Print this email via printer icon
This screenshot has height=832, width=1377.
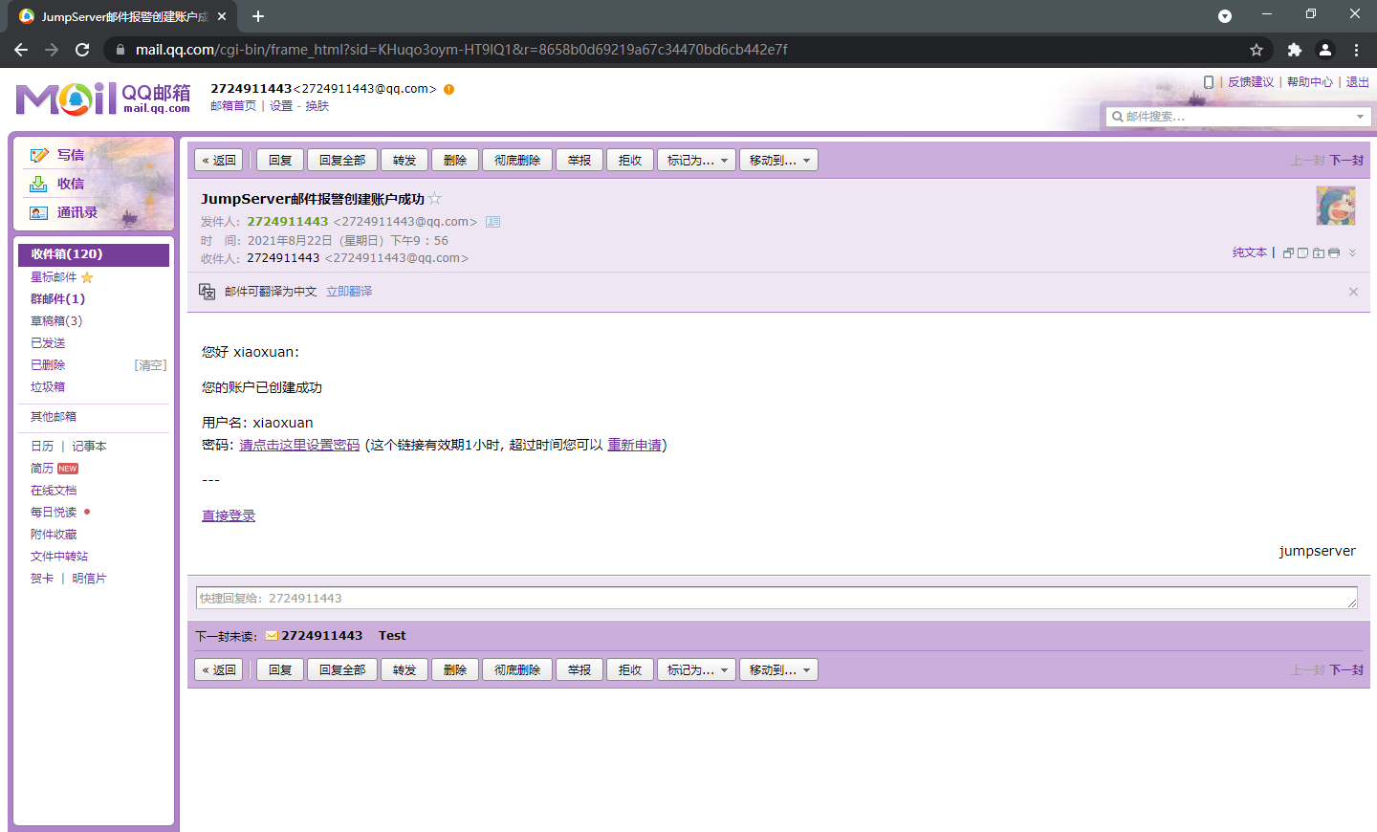click(x=1334, y=253)
